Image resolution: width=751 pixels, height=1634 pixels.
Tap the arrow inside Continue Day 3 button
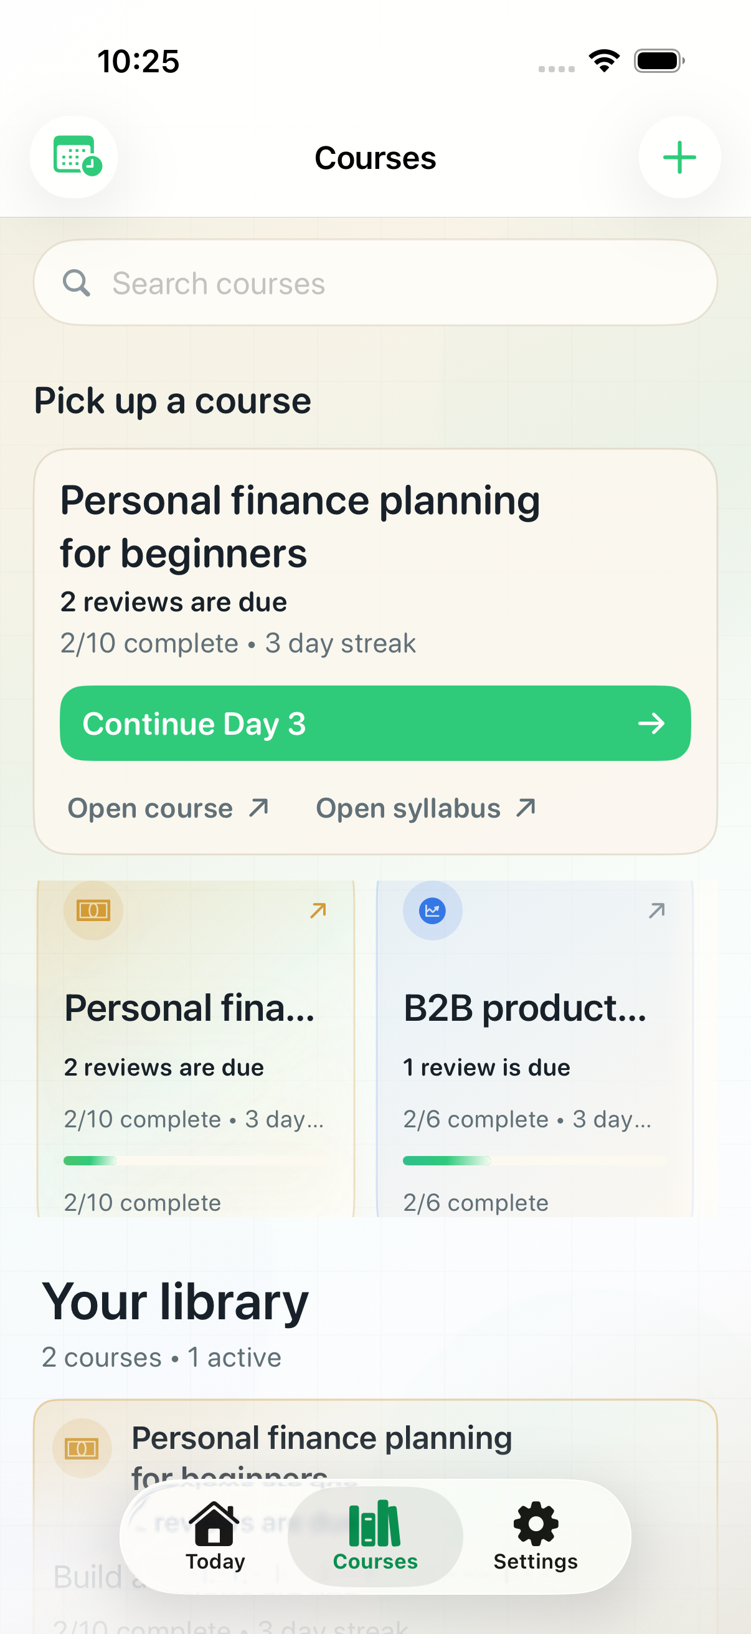[652, 724]
